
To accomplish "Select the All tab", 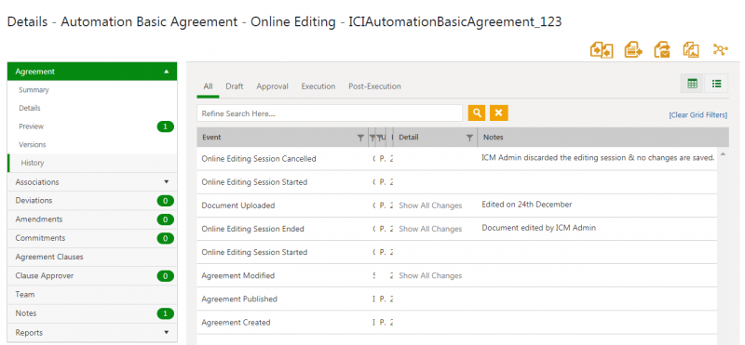I will click(x=208, y=86).
